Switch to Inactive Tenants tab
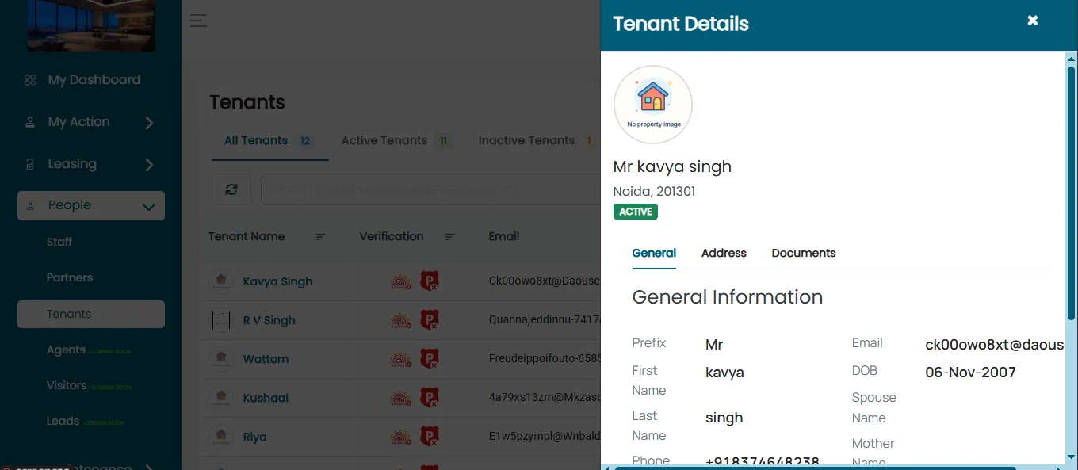 pos(537,141)
